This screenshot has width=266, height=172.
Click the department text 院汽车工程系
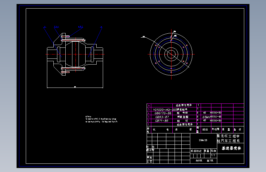pyautogui.click(x=228, y=141)
